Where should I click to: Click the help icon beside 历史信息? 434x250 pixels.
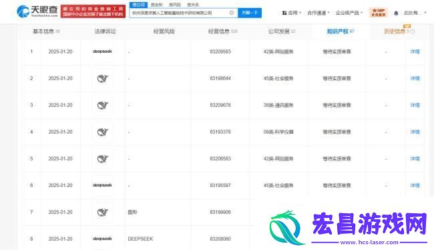point(413,31)
